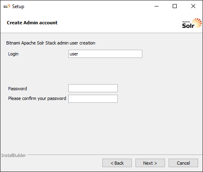
Task: Click the 'Password' label
Action: pos(17,89)
